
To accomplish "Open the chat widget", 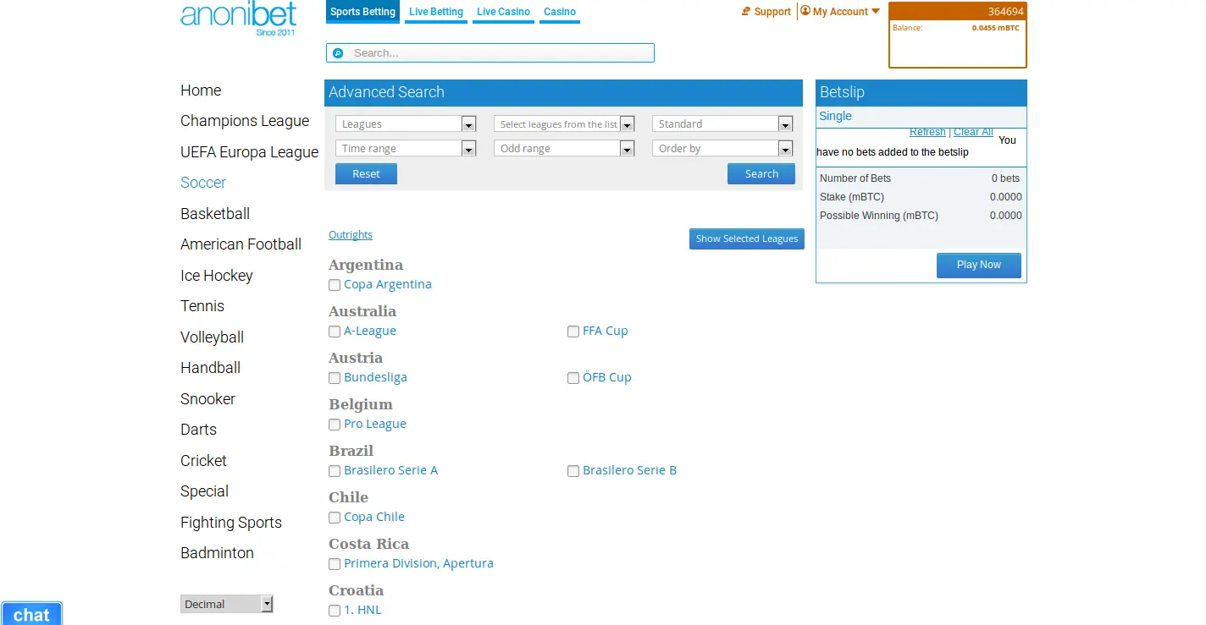I will 31,614.
